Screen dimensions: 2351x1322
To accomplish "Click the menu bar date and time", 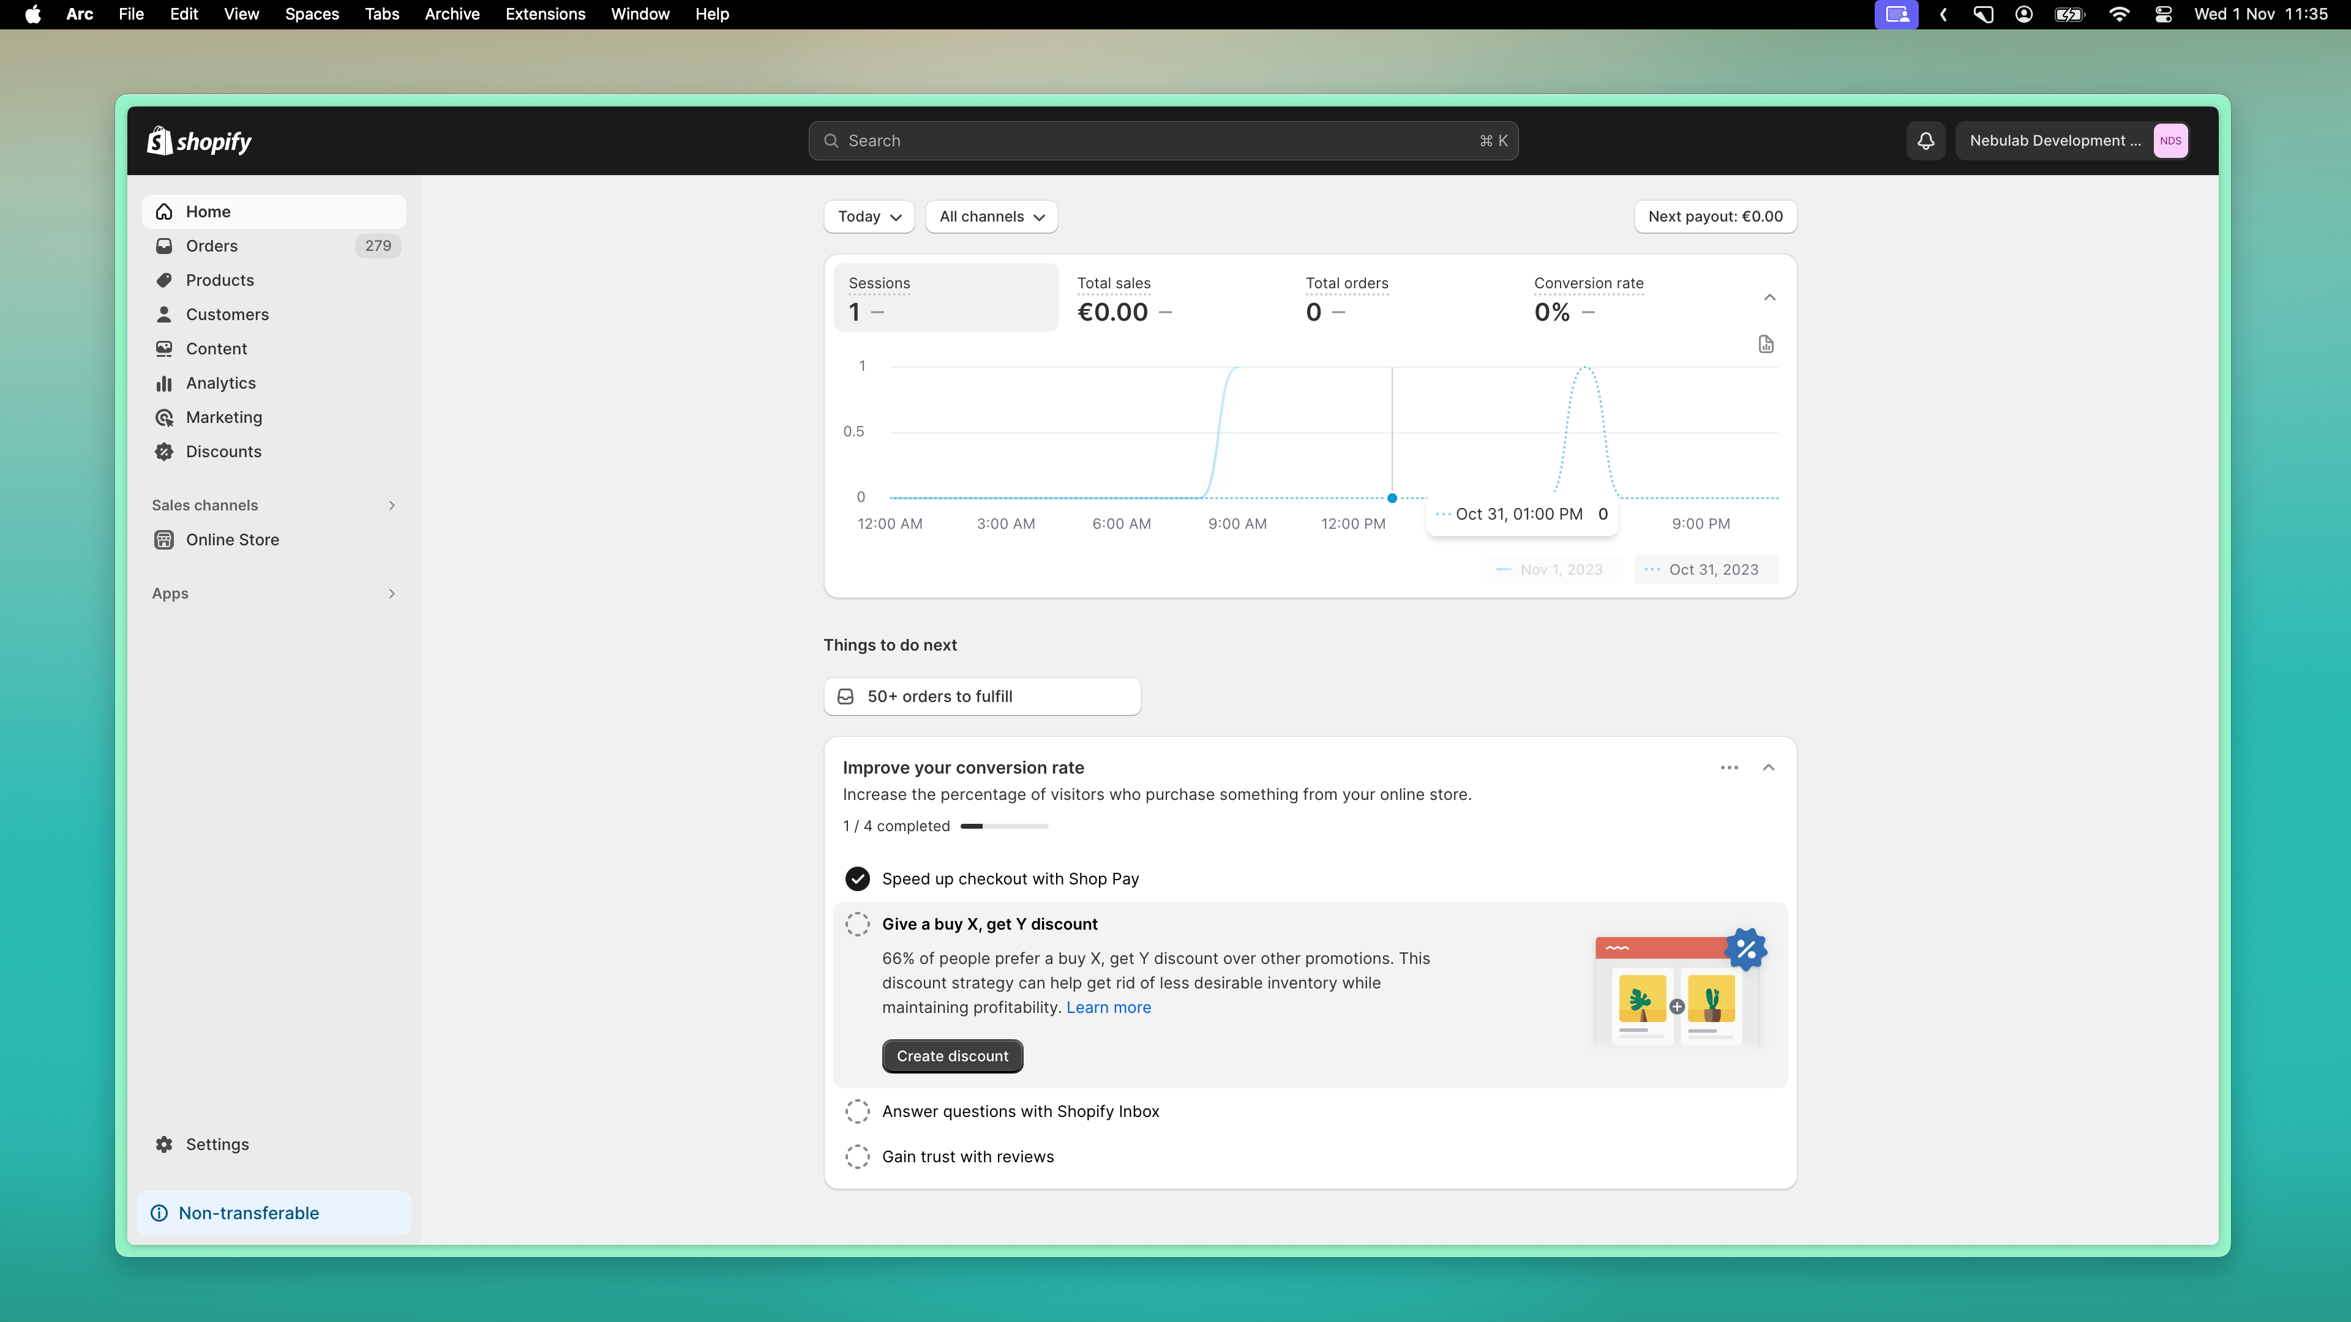I will pyautogui.click(x=2260, y=13).
